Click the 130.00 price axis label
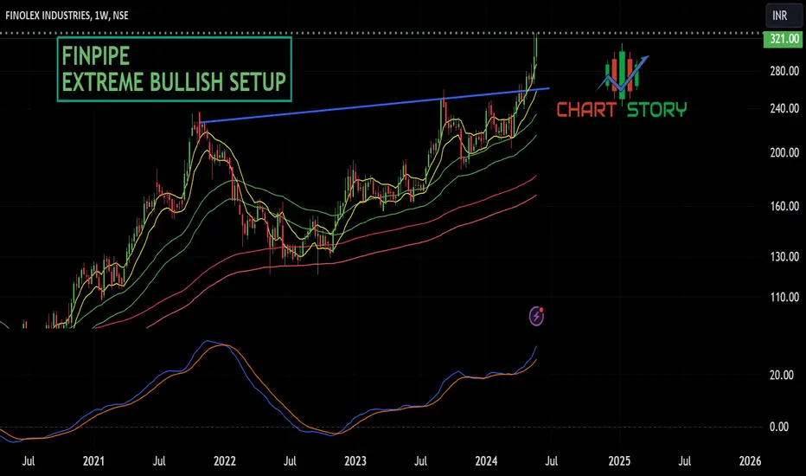 point(784,257)
